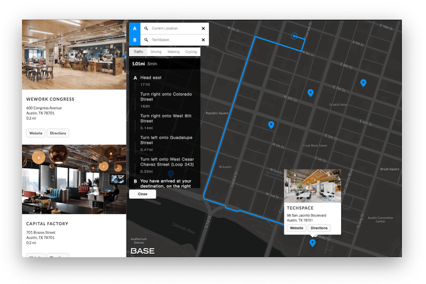Click the B destination marker label
The height and width of the screenshot is (284, 426).
pyautogui.click(x=135, y=40)
